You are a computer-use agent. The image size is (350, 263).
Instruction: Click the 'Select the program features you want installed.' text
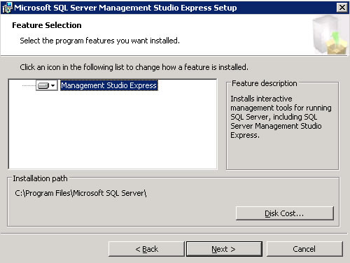click(99, 41)
